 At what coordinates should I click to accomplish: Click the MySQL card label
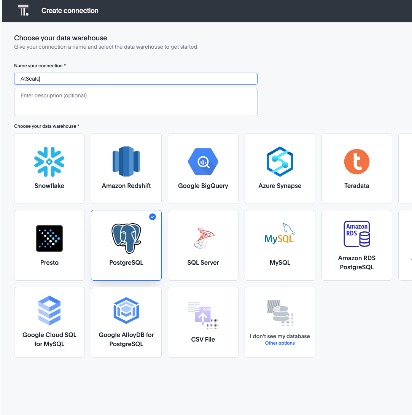280,262
